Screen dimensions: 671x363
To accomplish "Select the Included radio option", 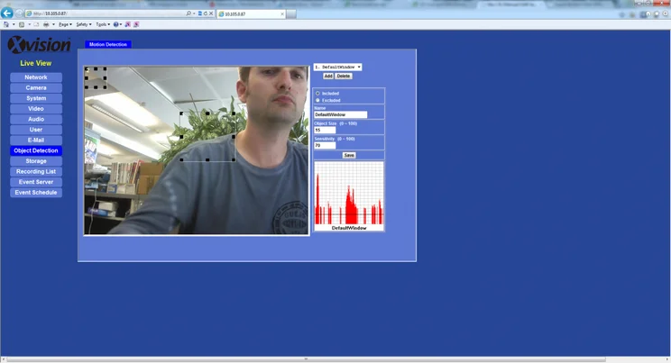I will click(x=317, y=93).
